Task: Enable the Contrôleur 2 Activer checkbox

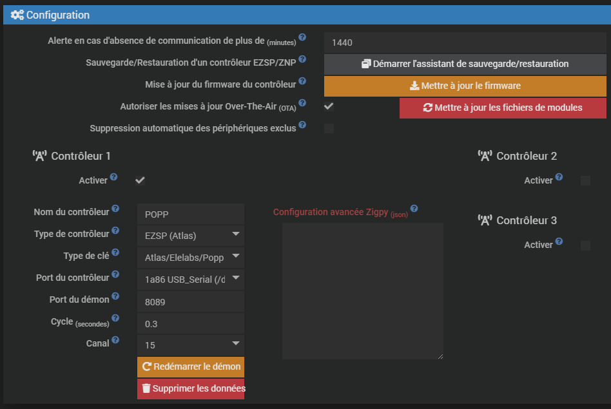Action: click(x=585, y=180)
